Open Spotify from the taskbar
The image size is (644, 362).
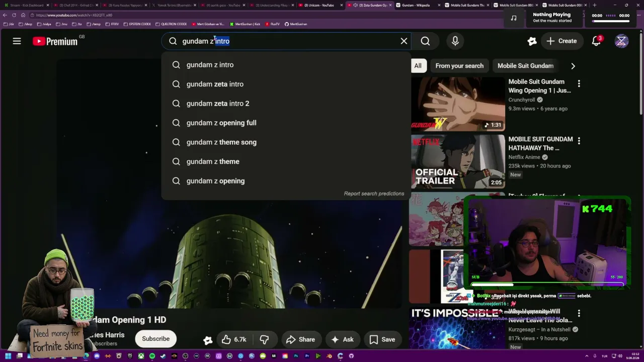tap(152, 356)
